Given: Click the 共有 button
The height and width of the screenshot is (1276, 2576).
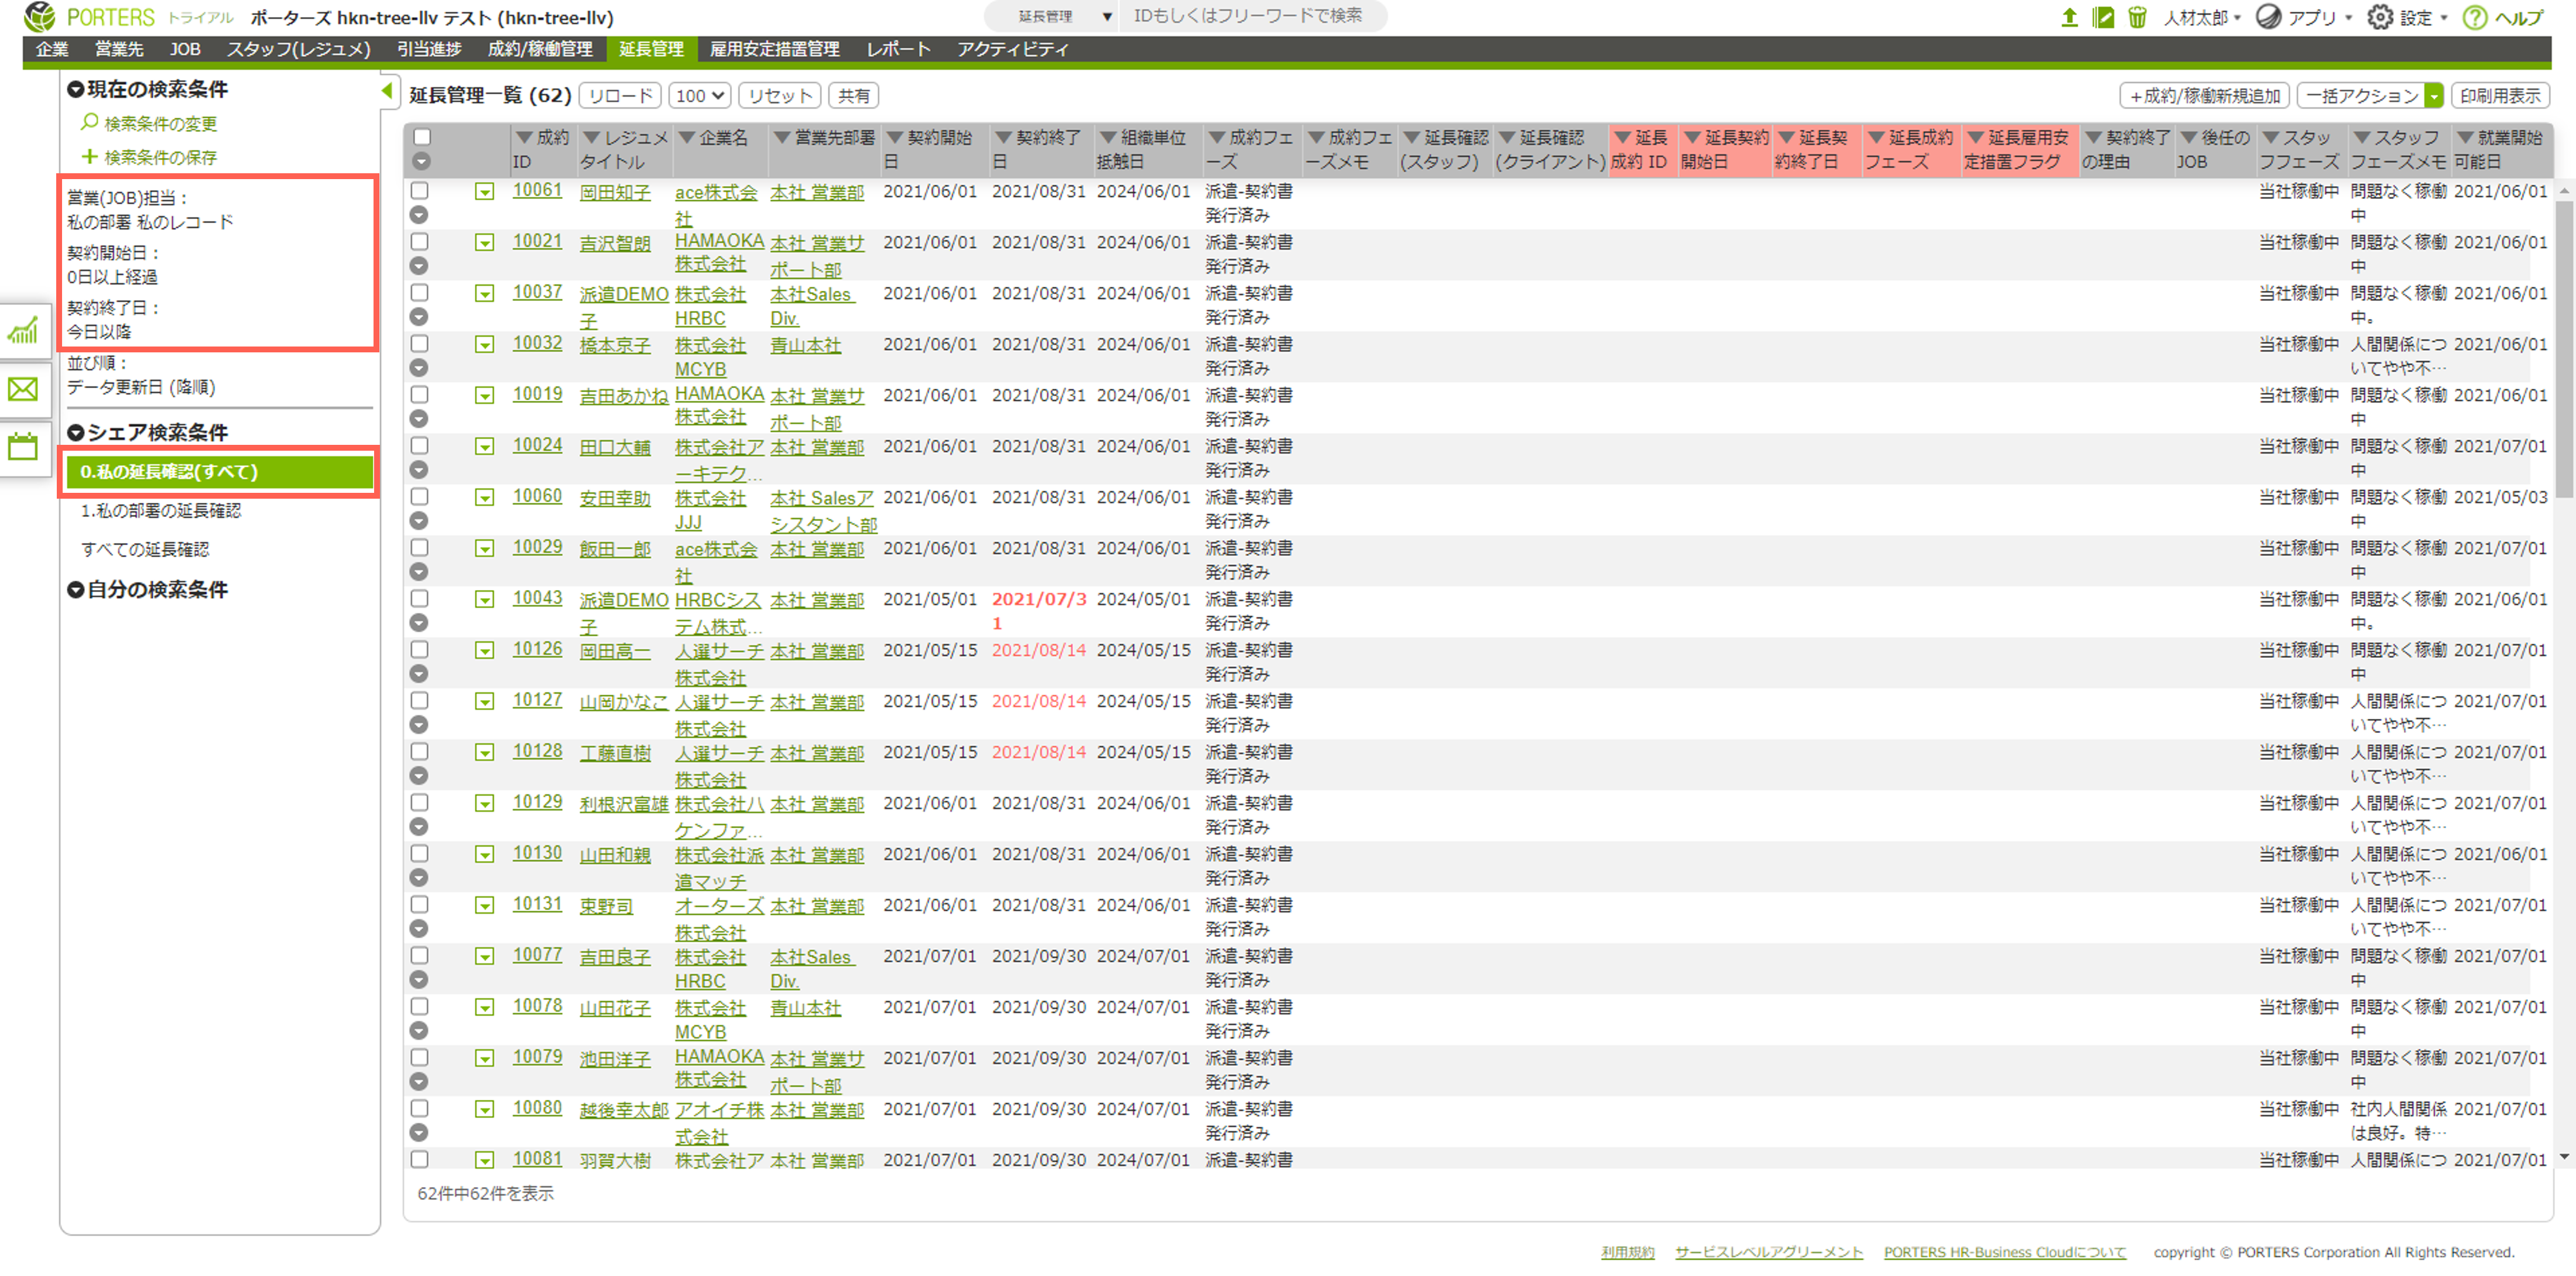Looking at the screenshot, I should click(x=853, y=95).
